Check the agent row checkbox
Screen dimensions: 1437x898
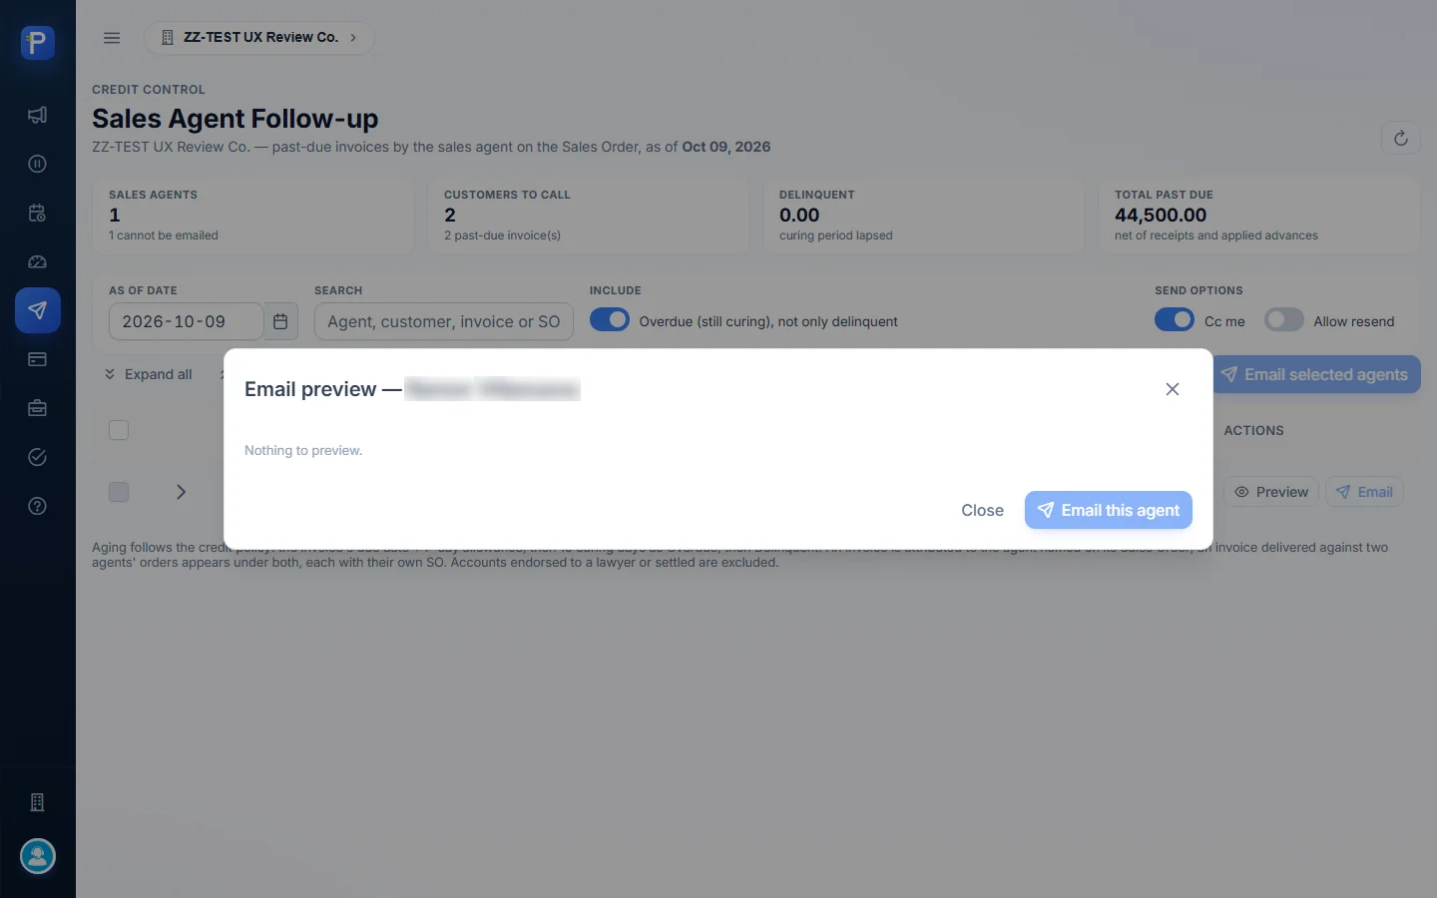coord(119,492)
